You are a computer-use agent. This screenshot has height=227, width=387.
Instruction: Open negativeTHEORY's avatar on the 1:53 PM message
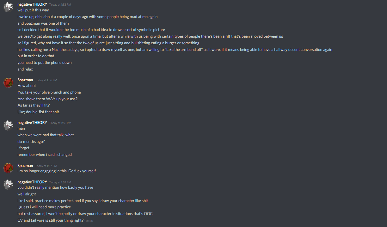point(8,8)
